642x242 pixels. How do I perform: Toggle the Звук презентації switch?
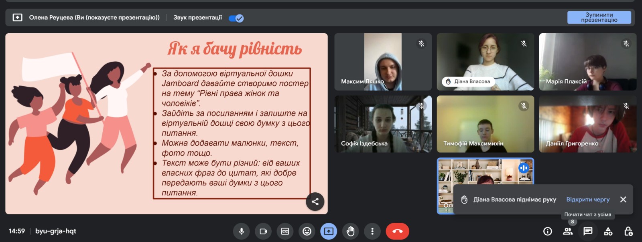tap(236, 18)
